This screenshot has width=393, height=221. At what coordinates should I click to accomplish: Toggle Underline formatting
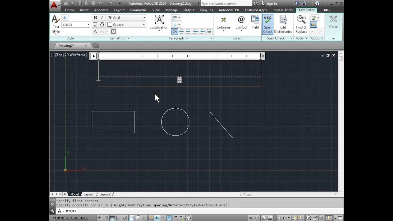pyautogui.click(x=95, y=24)
